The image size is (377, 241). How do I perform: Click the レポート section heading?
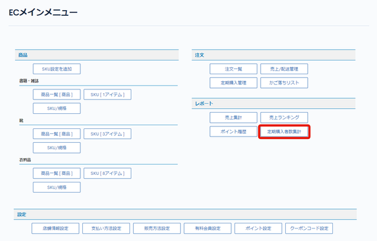(204, 104)
